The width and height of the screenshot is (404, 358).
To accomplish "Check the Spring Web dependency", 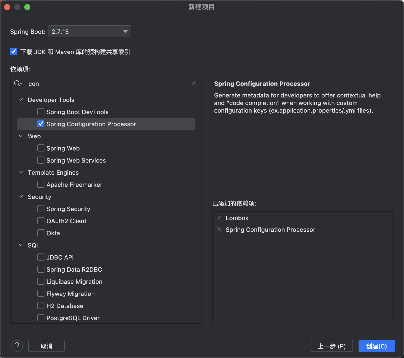I will click(x=41, y=148).
